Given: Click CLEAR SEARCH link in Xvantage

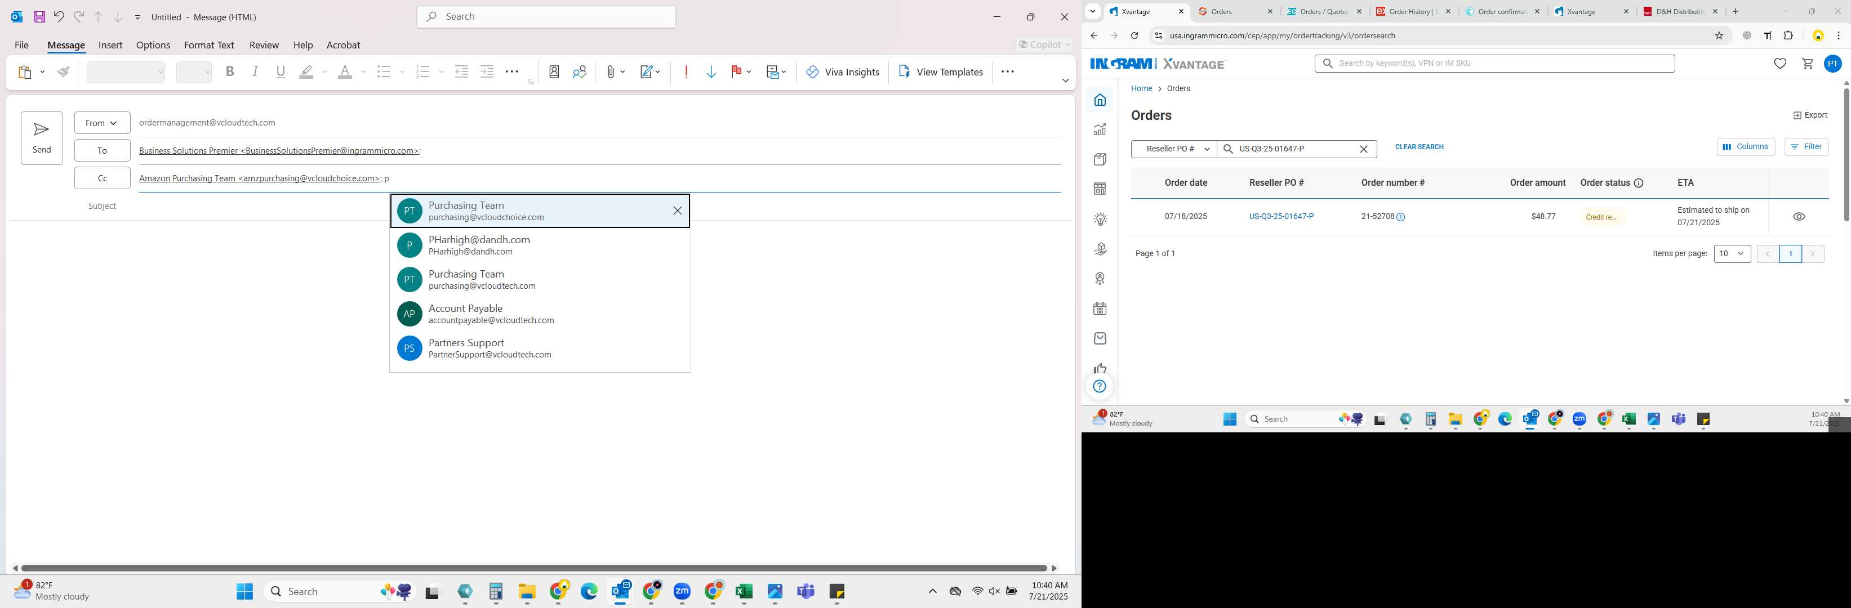Looking at the screenshot, I should click(x=1419, y=146).
